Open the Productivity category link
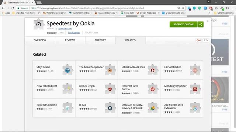Screen dimensions: 236x132 click(x=74, y=33)
